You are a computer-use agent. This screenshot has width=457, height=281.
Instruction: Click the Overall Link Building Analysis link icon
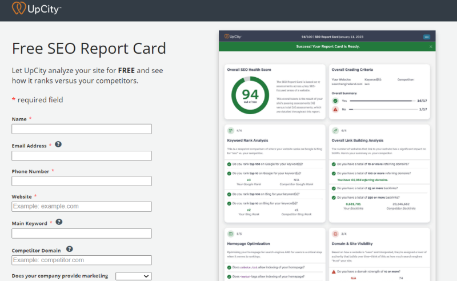point(335,131)
